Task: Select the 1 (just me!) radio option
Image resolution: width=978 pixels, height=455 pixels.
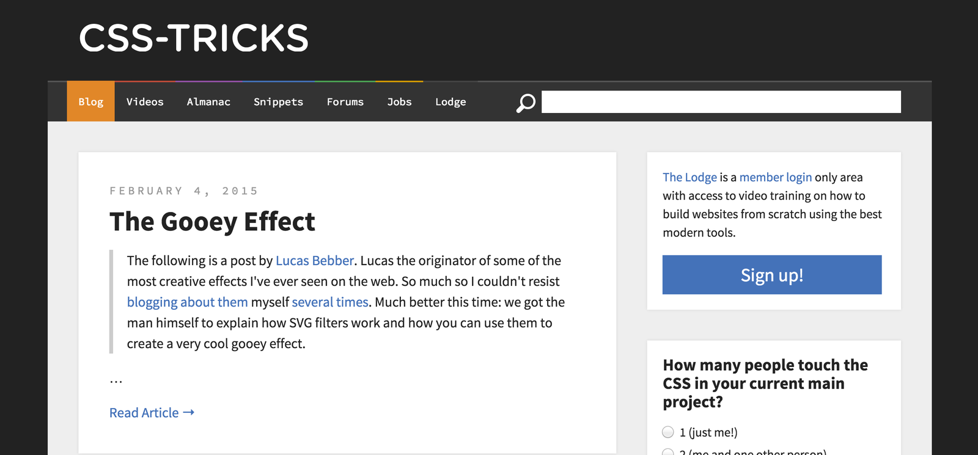Action: point(668,432)
